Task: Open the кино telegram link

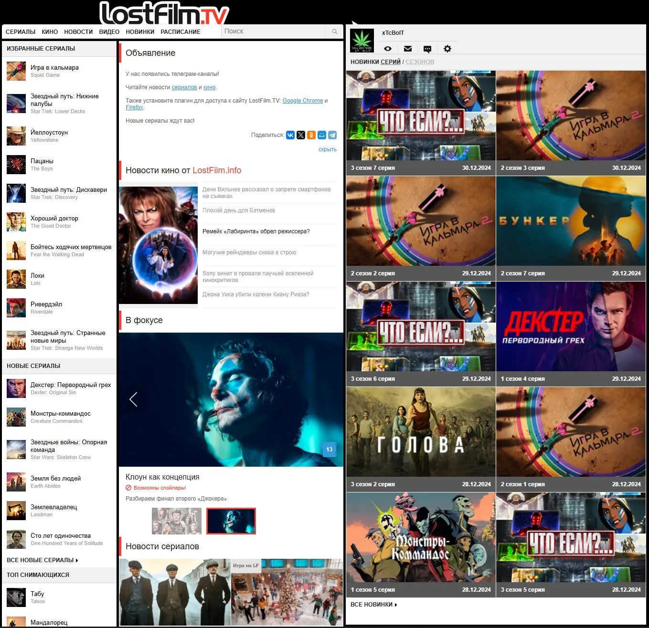Action: [209, 87]
